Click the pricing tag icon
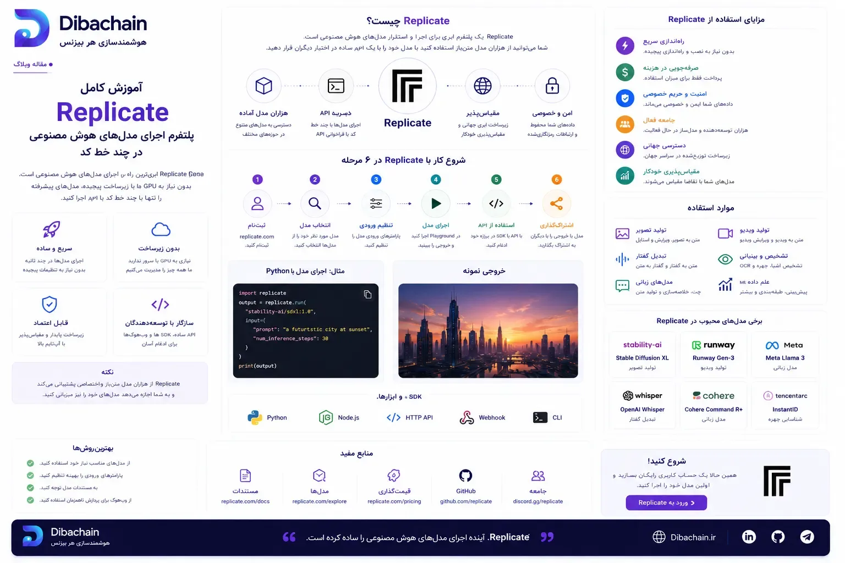Screen dimensions: 845x563 click(x=394, y=476)
